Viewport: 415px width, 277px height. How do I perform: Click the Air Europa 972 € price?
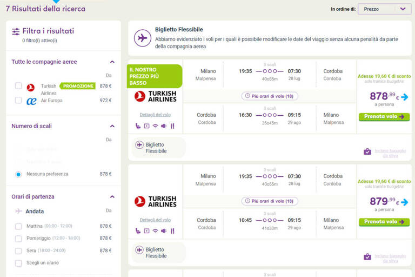point(105,101)
